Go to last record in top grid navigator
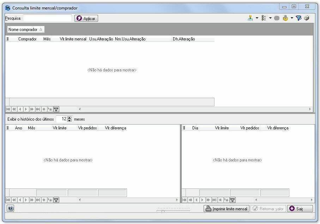This screenshot has width=320, height=224. 38,109
